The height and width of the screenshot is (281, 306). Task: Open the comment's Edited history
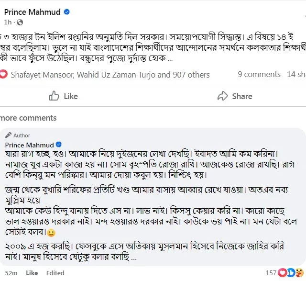[55, 273]
